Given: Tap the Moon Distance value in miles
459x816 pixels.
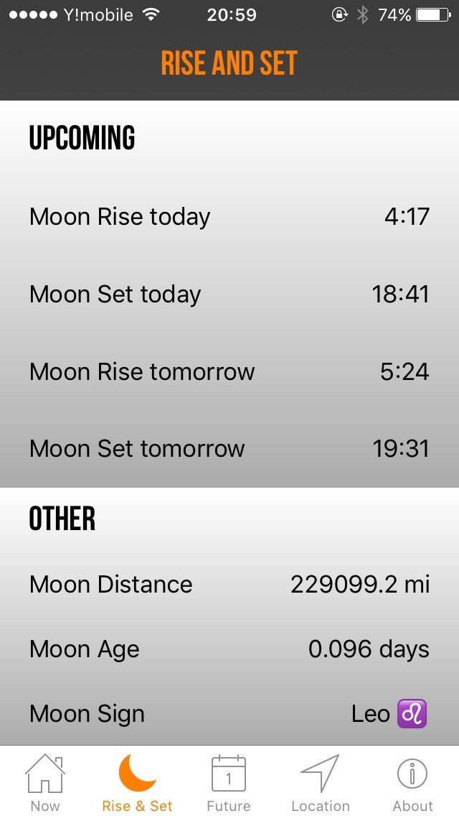Looking at the screenshot, I should (x=360, y=585).
